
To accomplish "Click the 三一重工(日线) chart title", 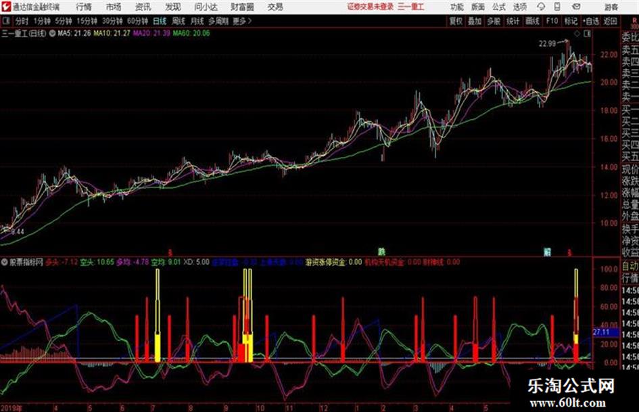I will pos(24,33).
